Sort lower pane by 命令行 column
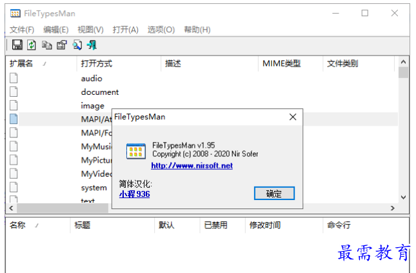This screenshot has height=273, width=416. click(366, 225)
